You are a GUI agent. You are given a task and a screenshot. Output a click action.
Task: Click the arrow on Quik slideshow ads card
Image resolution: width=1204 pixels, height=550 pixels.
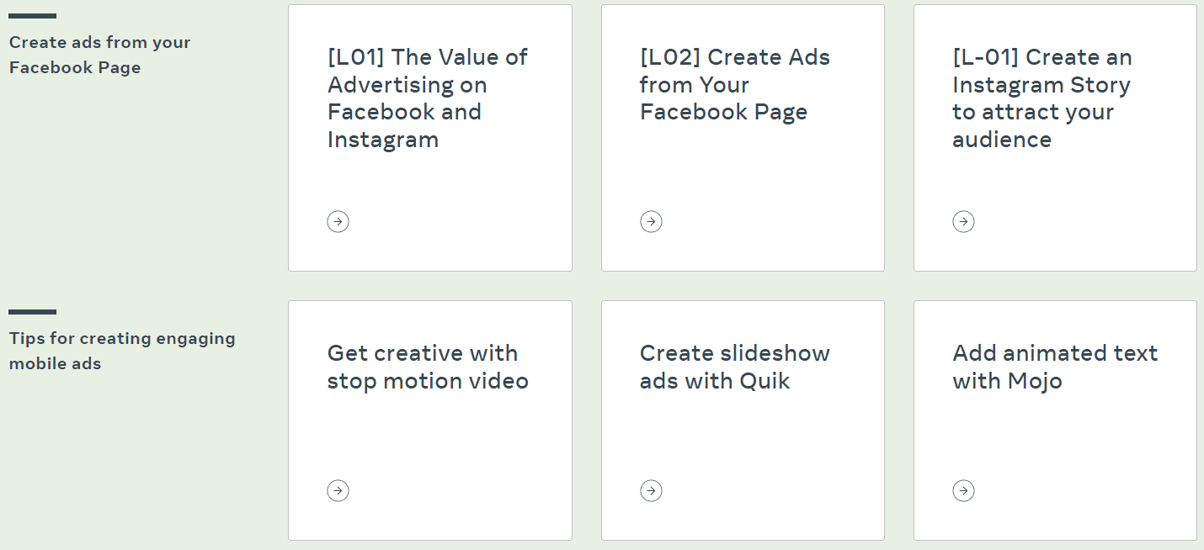[651, 490]
